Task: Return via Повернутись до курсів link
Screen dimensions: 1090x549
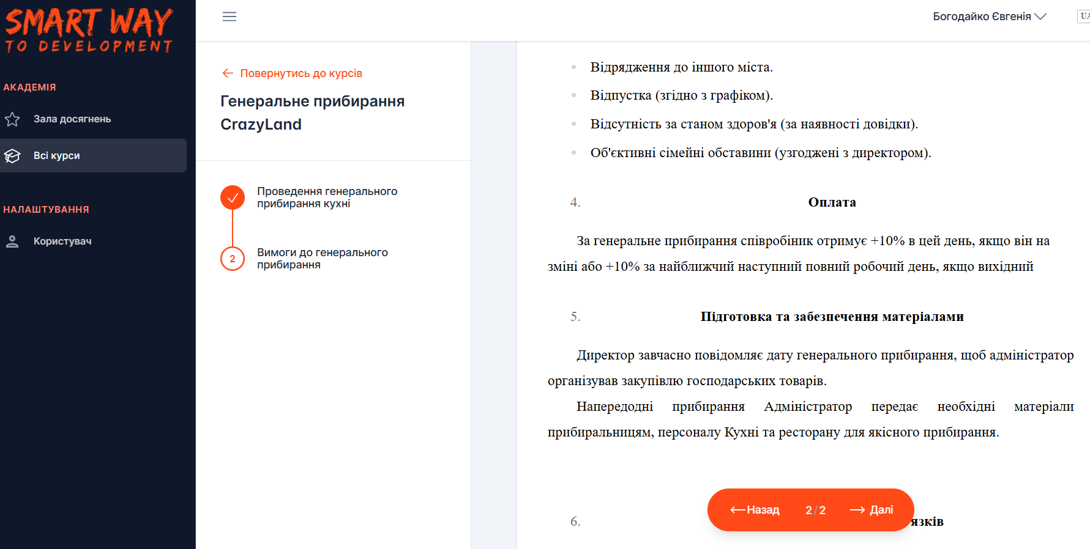Action: pos(292,73)
